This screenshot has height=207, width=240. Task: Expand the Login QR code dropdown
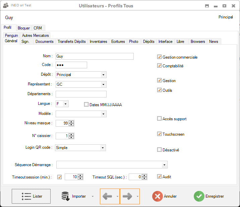point(103,147)
